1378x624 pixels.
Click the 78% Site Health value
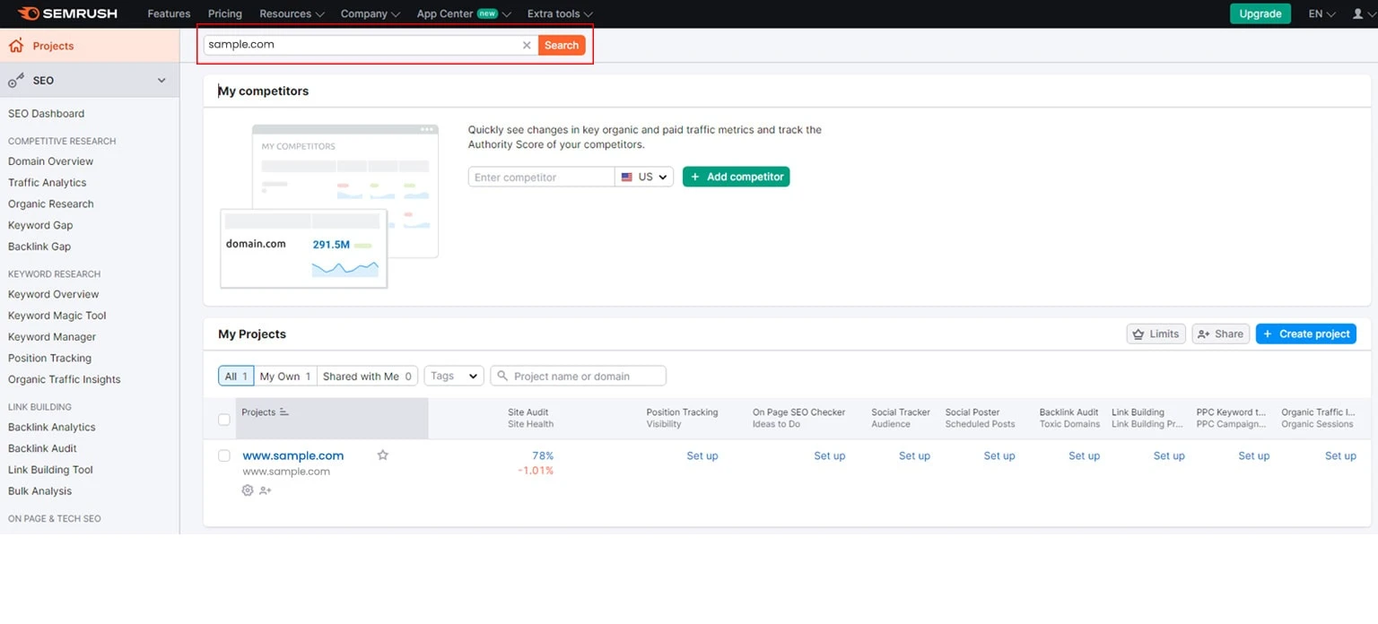tap(543, 455)
